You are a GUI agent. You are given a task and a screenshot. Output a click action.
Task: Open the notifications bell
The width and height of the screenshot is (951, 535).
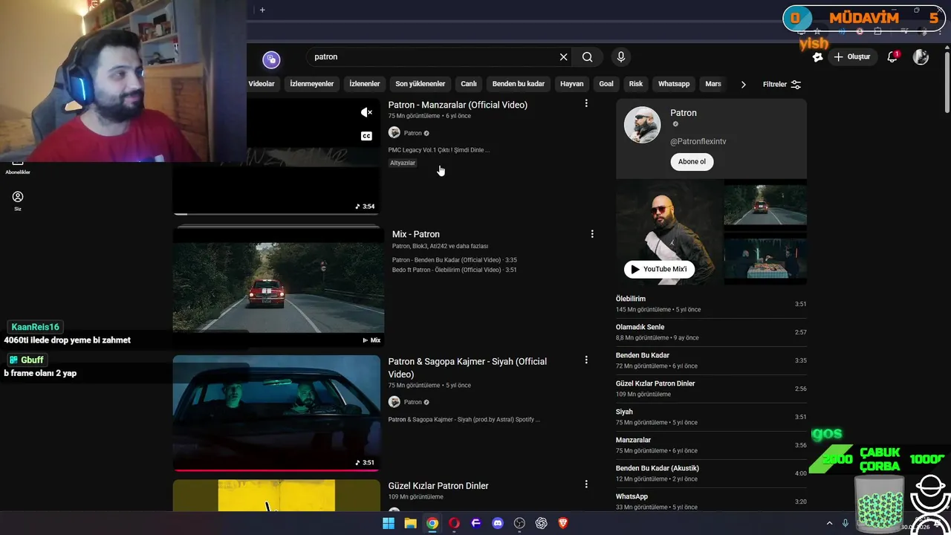893,57
